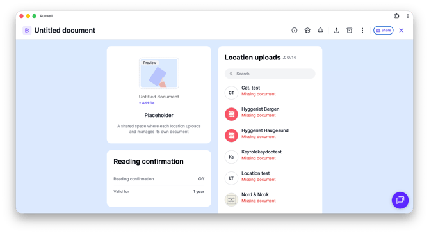The height and width of the screenshot is (234, 429).
Task: Click the + Add file link
Action: (147, 103)
